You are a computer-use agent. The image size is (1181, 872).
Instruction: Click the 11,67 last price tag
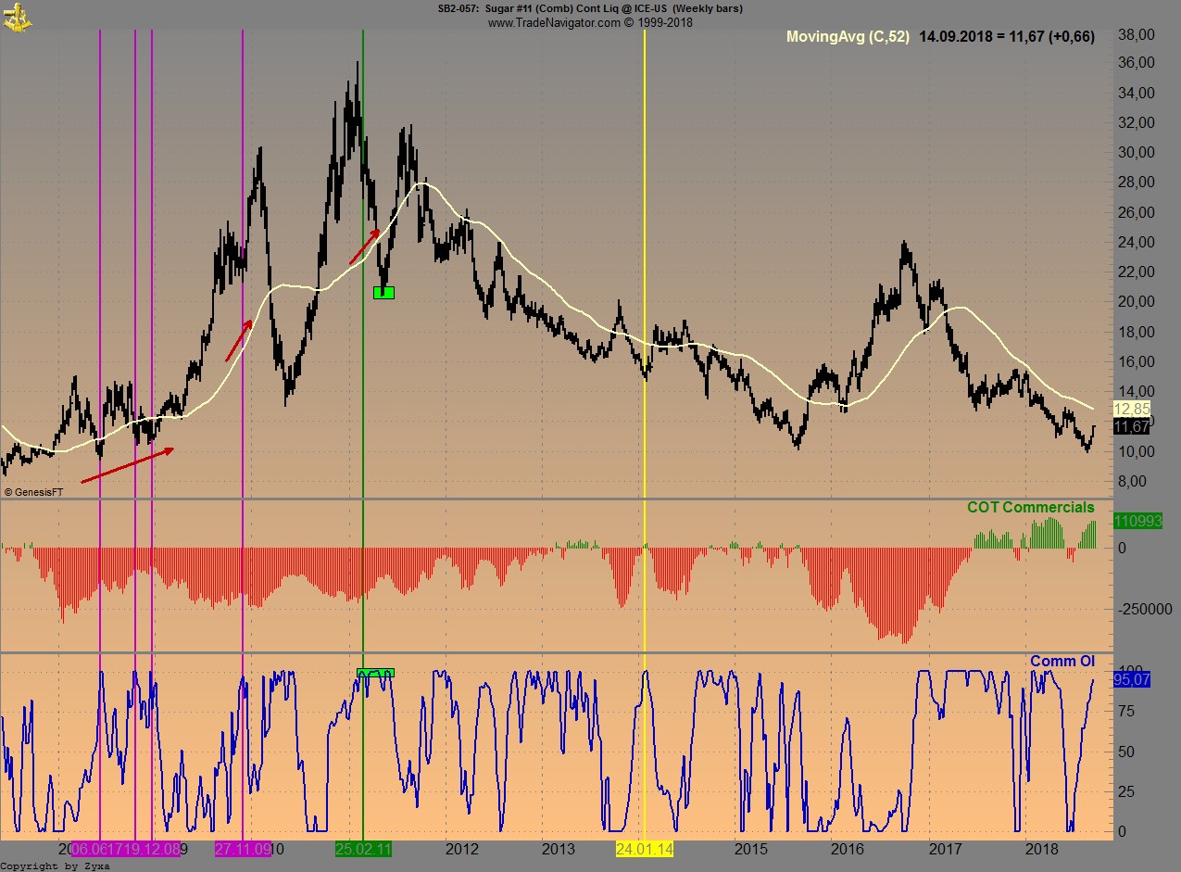pyautogui.click(x=1131, y=426)
